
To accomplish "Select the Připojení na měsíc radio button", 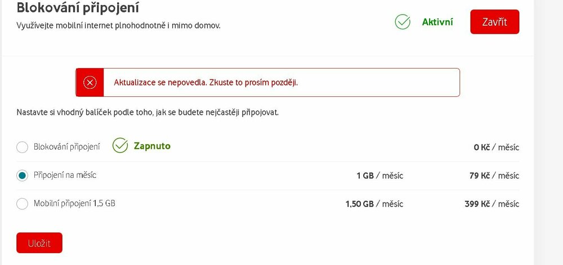I will [23, 176].
